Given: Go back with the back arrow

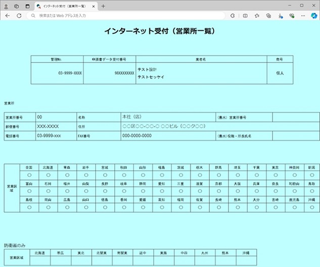Looking at the screenshot, I should coord(8,16).
